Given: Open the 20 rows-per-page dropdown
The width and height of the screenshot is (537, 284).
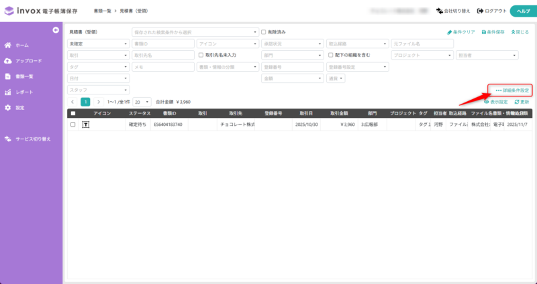Looking at the screenshot, I should tap(142, 102).
